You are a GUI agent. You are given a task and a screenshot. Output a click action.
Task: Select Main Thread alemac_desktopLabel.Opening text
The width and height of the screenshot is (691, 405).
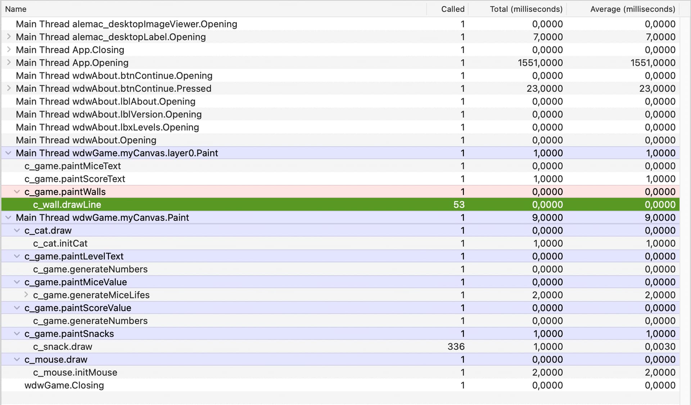tap(111, 37)
